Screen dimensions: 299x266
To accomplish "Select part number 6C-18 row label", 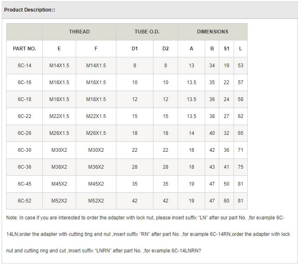I will 25,99.
